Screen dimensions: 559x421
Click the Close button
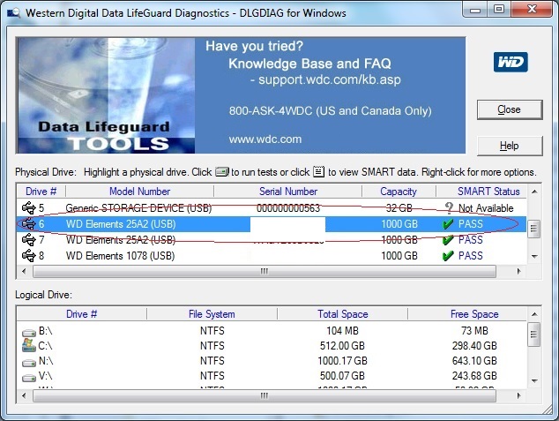tap(510, 109)
